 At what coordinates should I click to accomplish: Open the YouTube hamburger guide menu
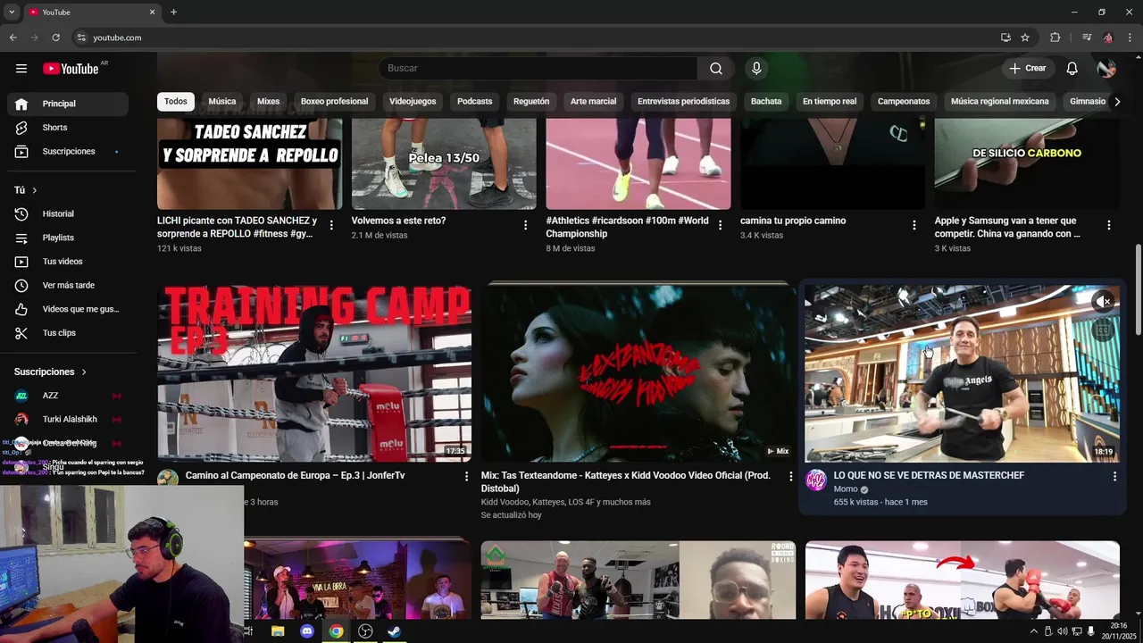21,69
